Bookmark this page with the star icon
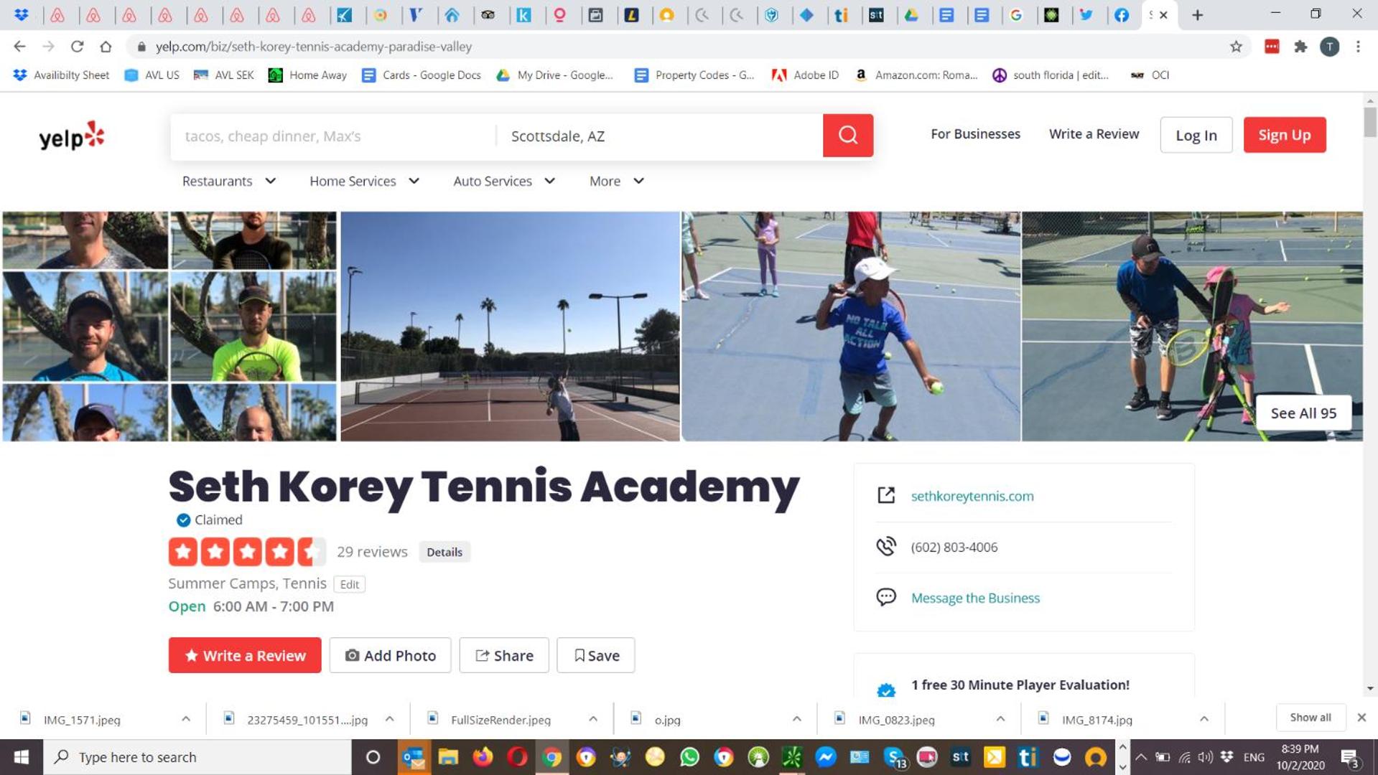Screen dimensions: 1378x775 pos(1236,47)
